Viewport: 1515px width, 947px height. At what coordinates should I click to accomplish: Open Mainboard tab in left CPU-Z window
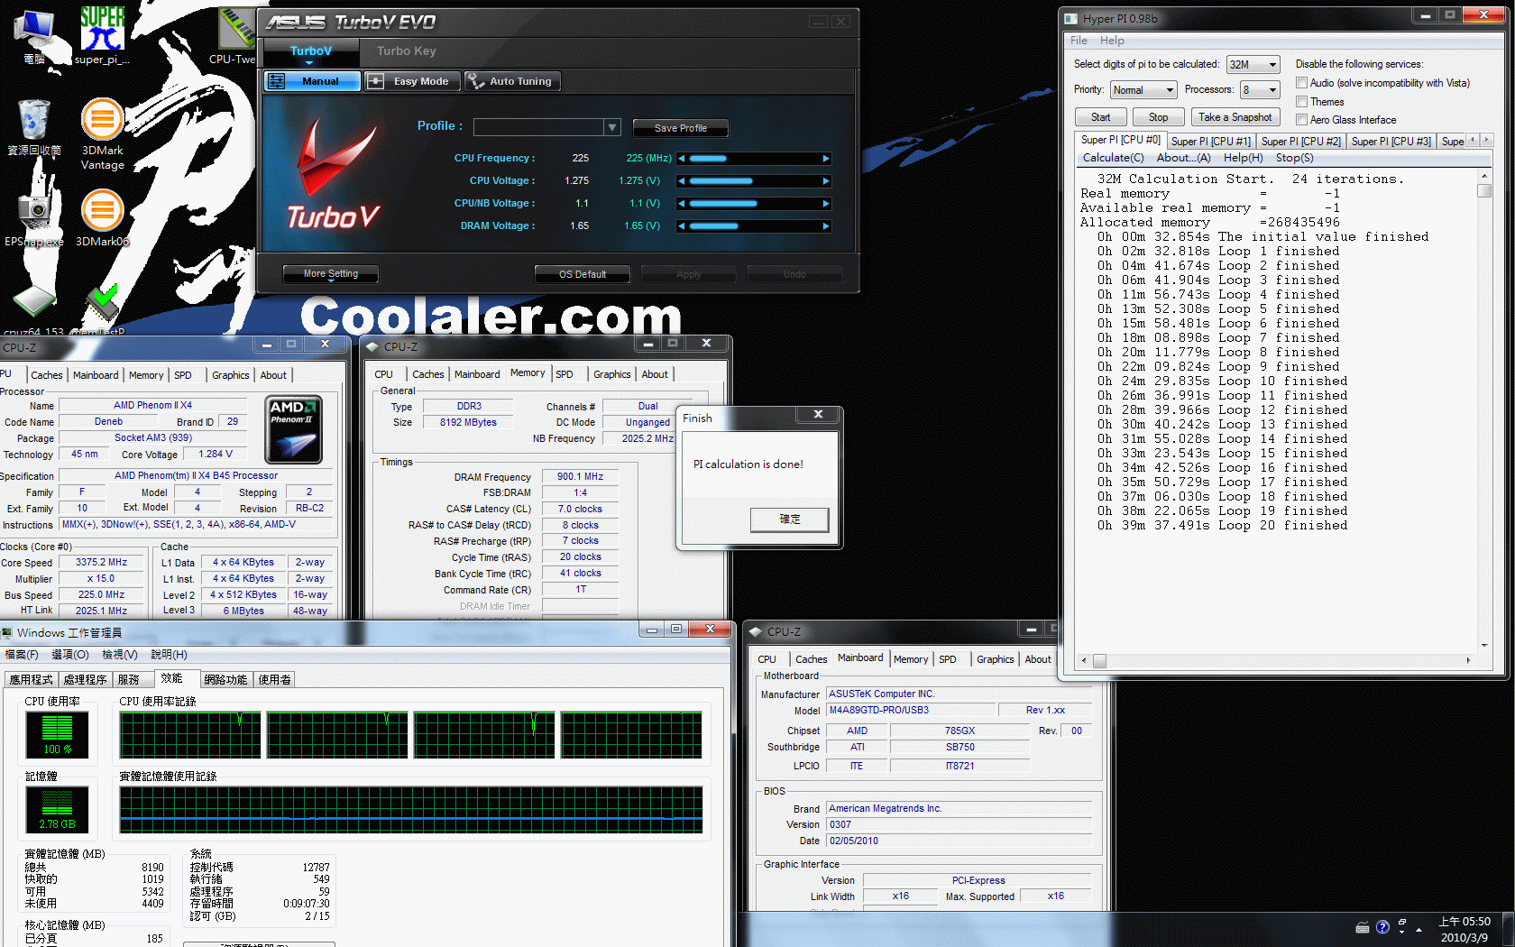point(96,375)
